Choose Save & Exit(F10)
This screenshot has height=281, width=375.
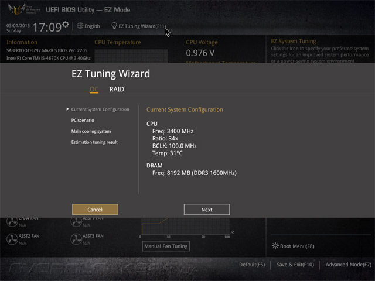coord(295,265)
